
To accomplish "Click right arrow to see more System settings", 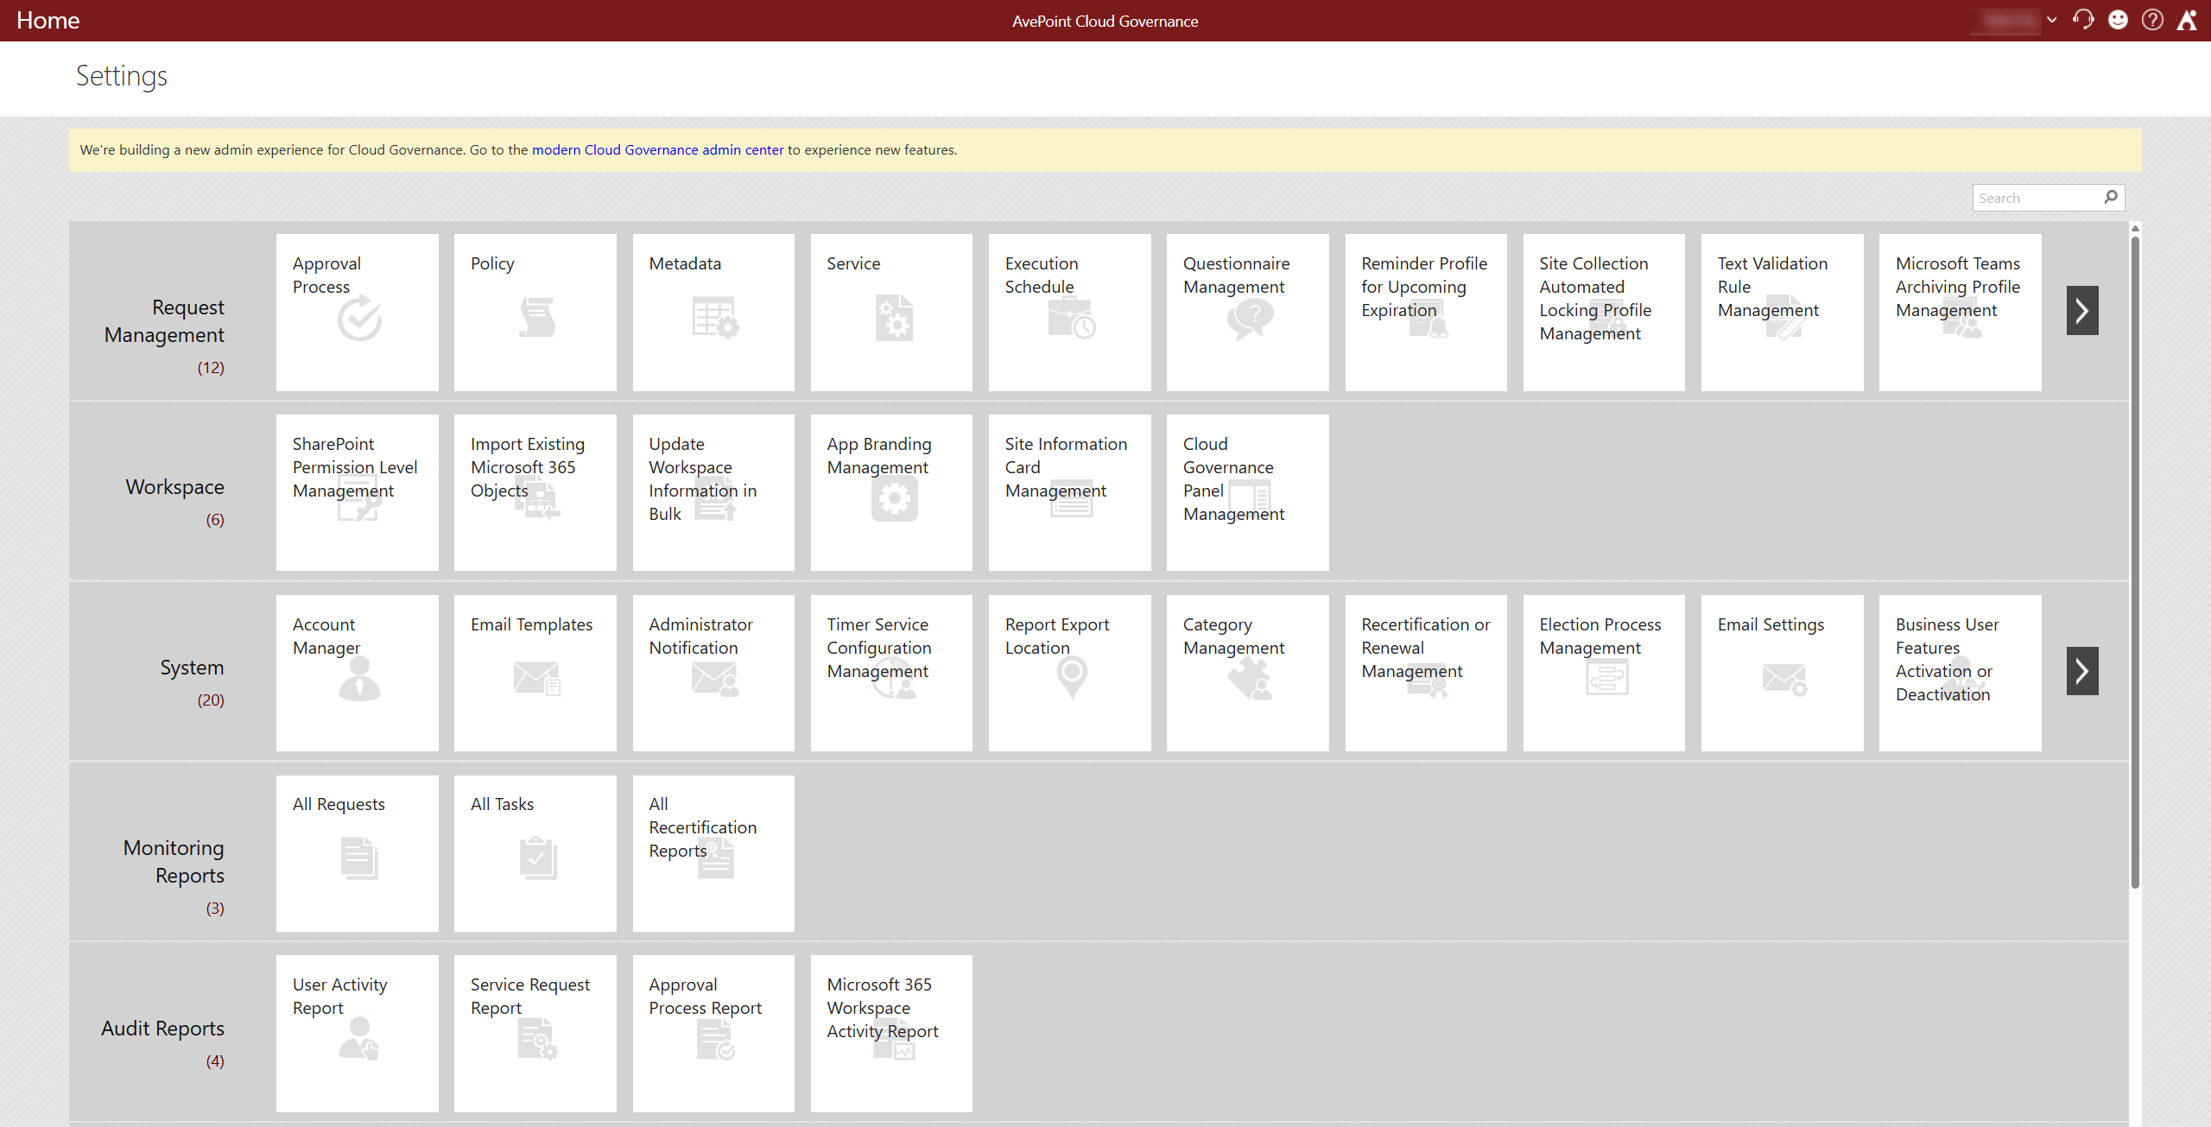I will (2082, 671).
